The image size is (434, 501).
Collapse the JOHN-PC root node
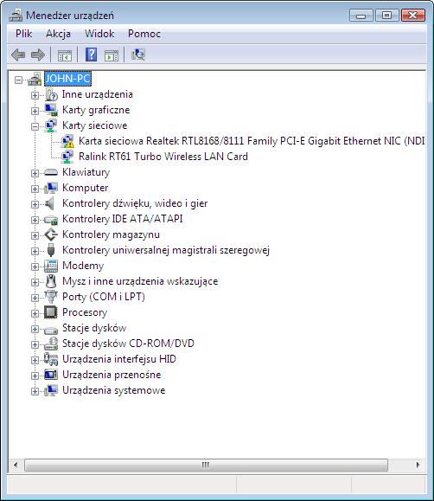tap(19, 80)
